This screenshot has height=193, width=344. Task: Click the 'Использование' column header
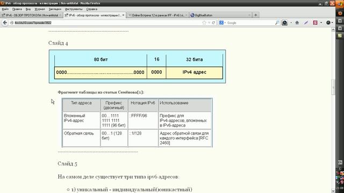coord(185,105)
